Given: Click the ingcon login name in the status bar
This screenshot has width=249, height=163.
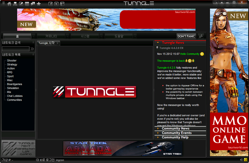Looking at the screenshot, I should click(60, 160).
